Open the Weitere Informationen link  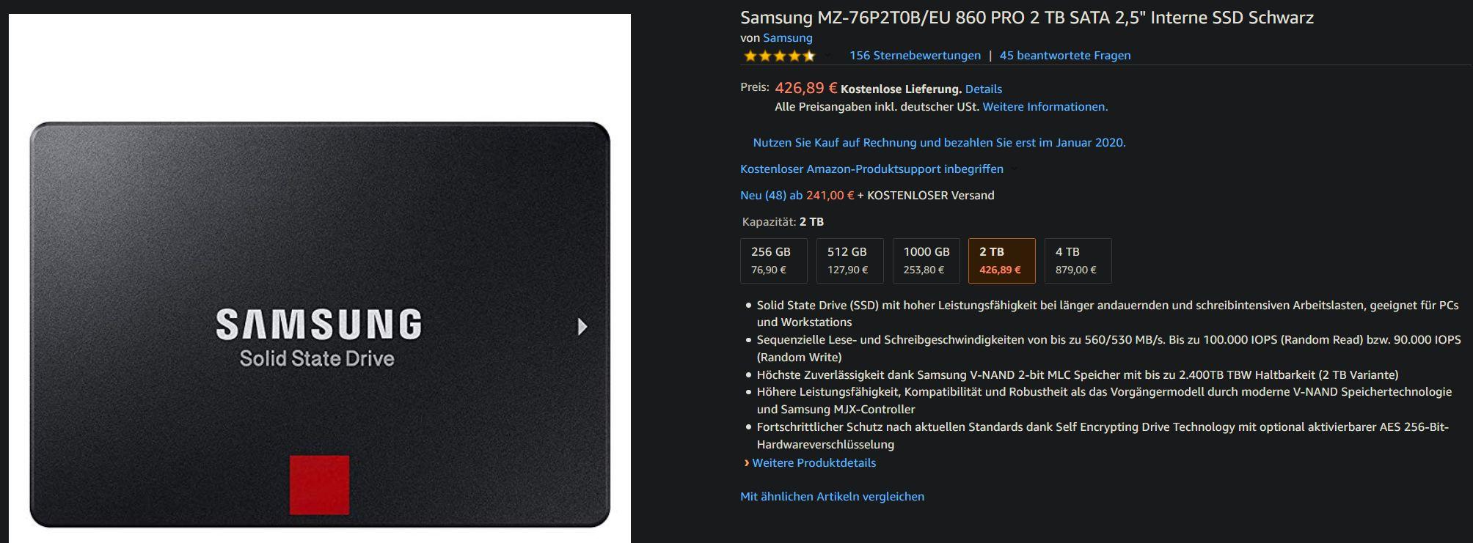(1045, 107)
